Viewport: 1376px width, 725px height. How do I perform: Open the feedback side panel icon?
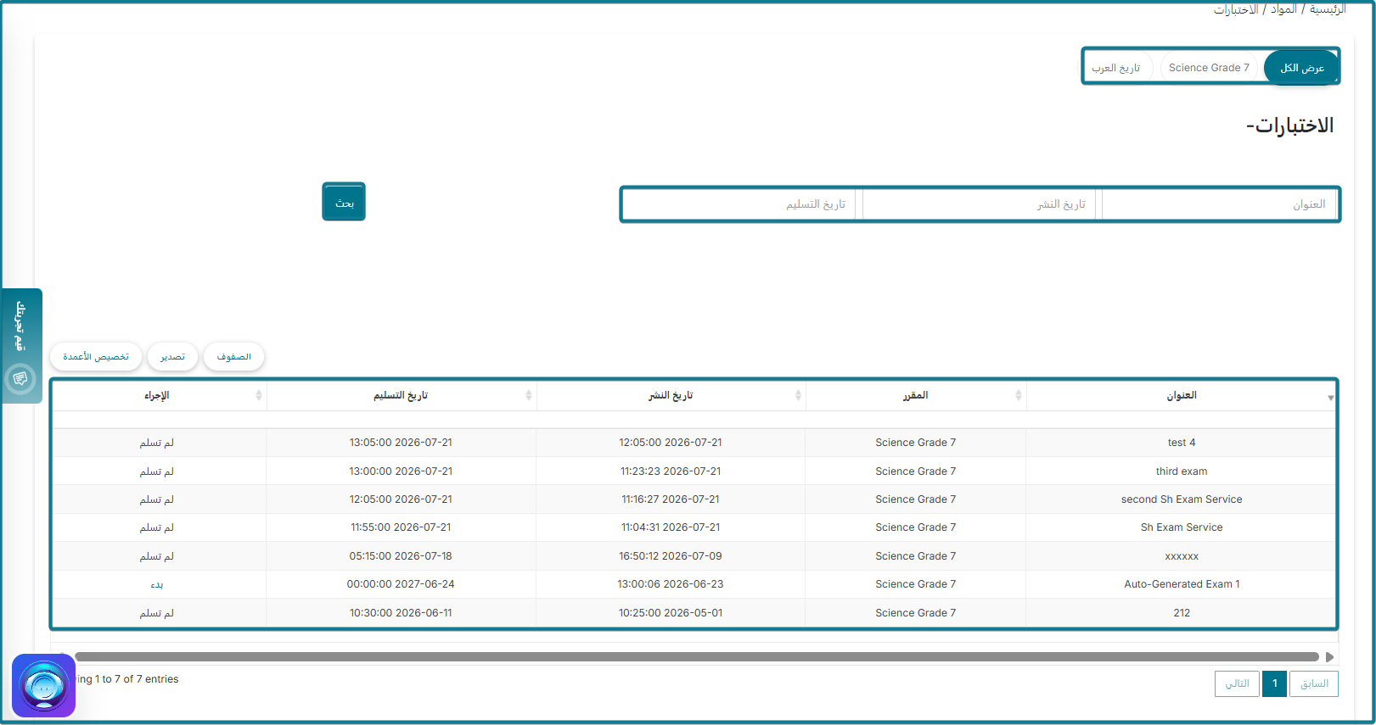click(x=20, y=378)
